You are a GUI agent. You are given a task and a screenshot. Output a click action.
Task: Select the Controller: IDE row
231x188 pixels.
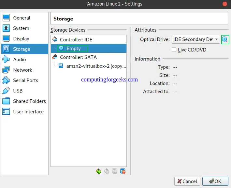click(x=89, y=40)
